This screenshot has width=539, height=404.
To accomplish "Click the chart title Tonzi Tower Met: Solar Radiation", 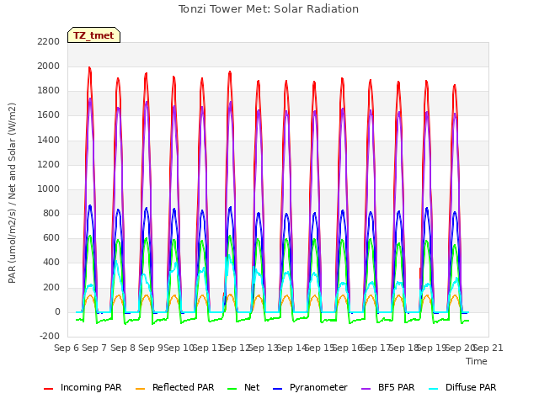I will 269,9.
